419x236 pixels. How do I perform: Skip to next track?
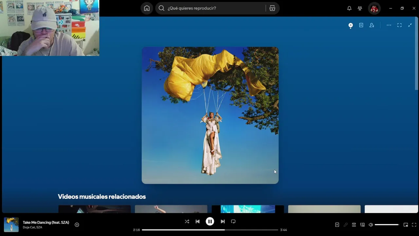[x=223, y=222]
